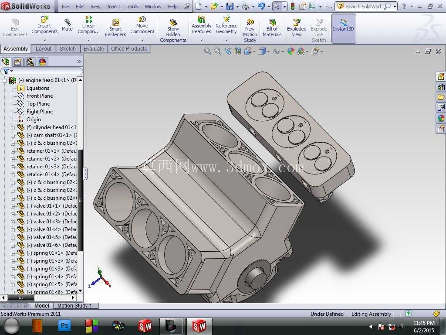Open SolidWorks Resources in task pane
This screenshot has width=446, height=335.
tap(441, 76)
